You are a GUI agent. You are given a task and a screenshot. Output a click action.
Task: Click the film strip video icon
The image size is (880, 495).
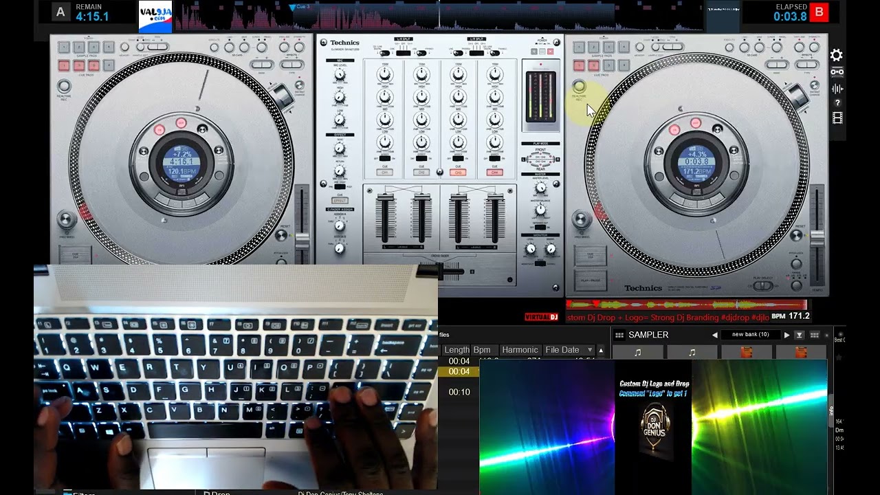837,118
